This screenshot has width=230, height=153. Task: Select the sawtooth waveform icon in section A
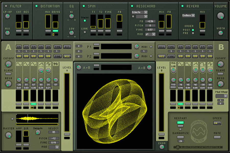click(x=41, y=64)
